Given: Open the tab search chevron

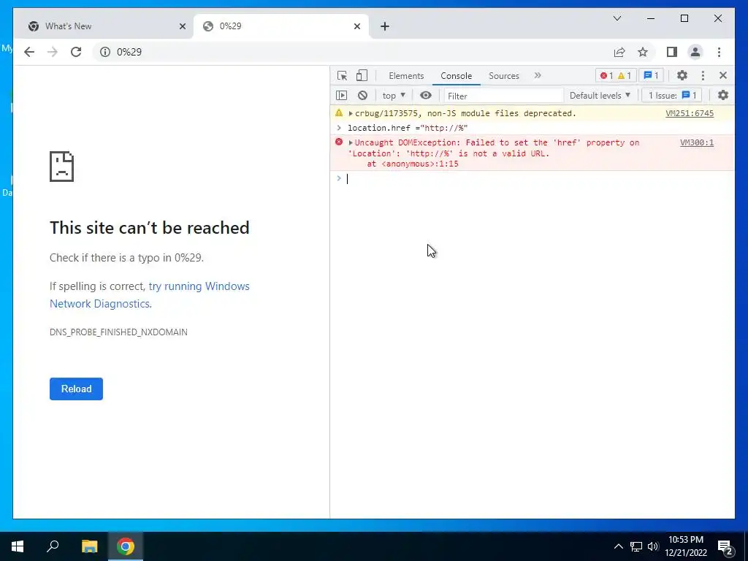Looking at the screenshot, I should 617,18.
